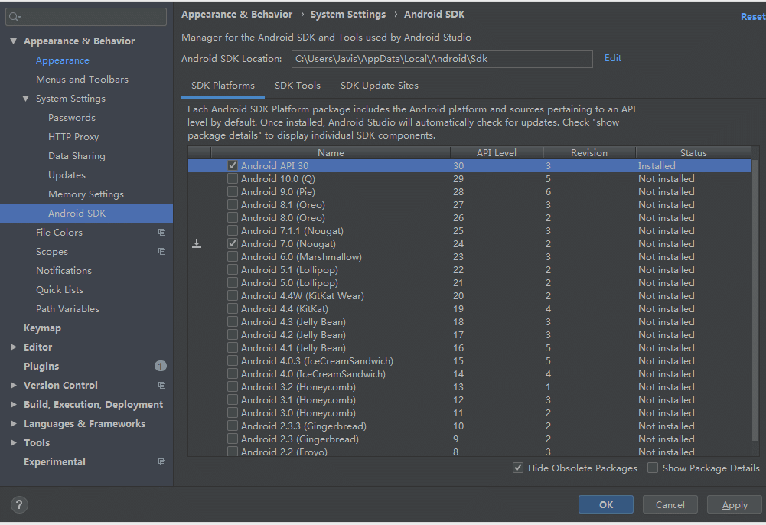Open the Keymap settings page
This screenshot has width=766, height=525.
(43, 328)
